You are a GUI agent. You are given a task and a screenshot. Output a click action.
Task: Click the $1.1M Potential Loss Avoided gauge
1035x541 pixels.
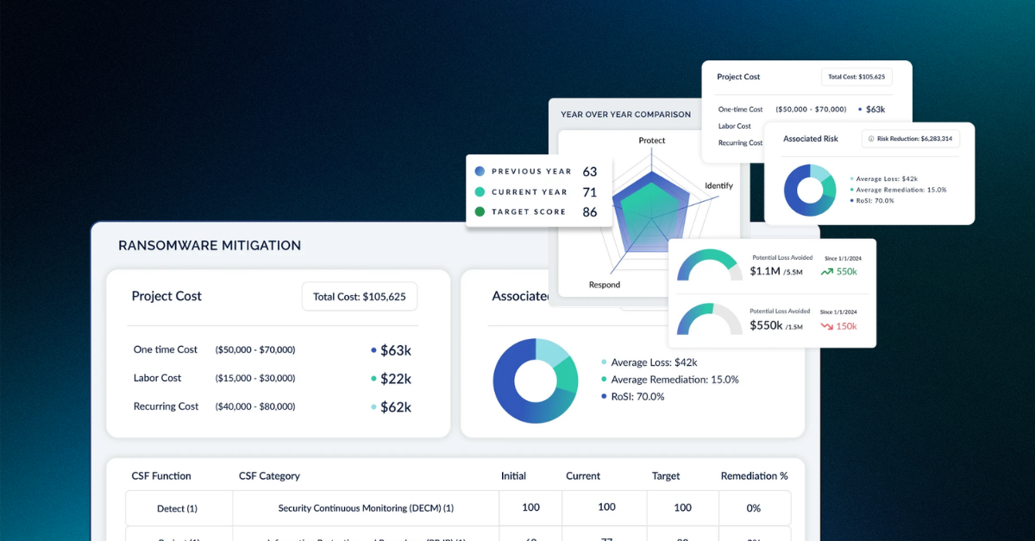pyautogui.click(x=709, y=266)
